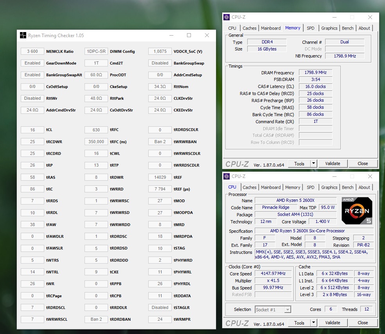Screen dimensions: 385x334
Task: Click the Revision PiR-B2 field
Action: [x=363, y=245]
